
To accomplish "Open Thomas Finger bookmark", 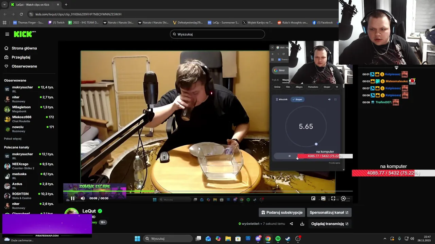I will point(28,23).
